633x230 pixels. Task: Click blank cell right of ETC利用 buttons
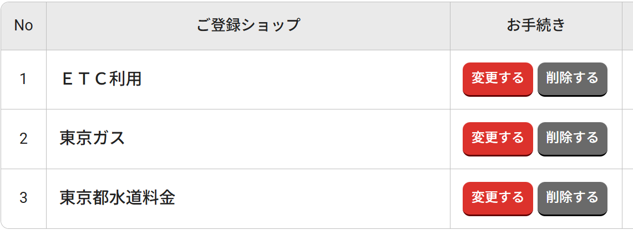[627, 79]
